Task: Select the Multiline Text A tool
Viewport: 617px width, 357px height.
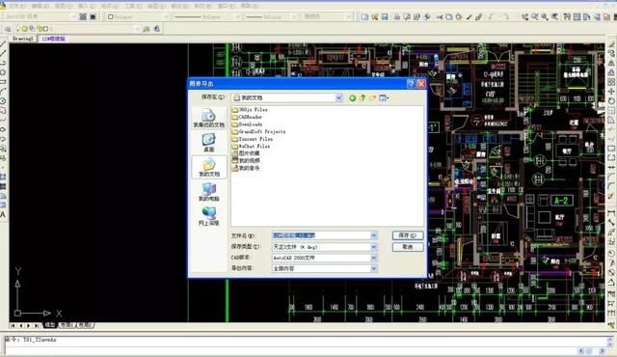Action: click(3, 215)
